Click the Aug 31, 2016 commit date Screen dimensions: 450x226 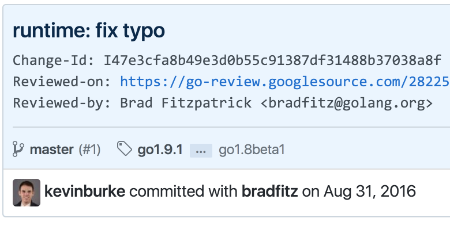point(370,191)
